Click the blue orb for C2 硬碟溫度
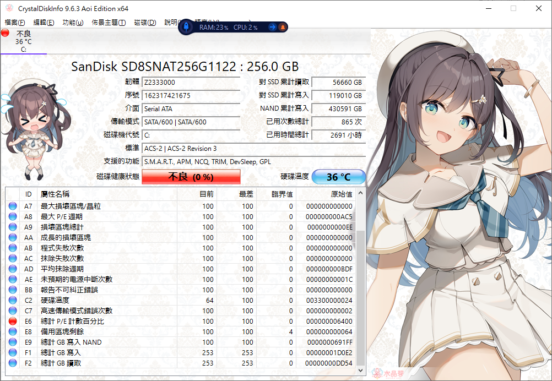Image resolution: width=552 pixels, height=381 pixels. click(13, 300)
